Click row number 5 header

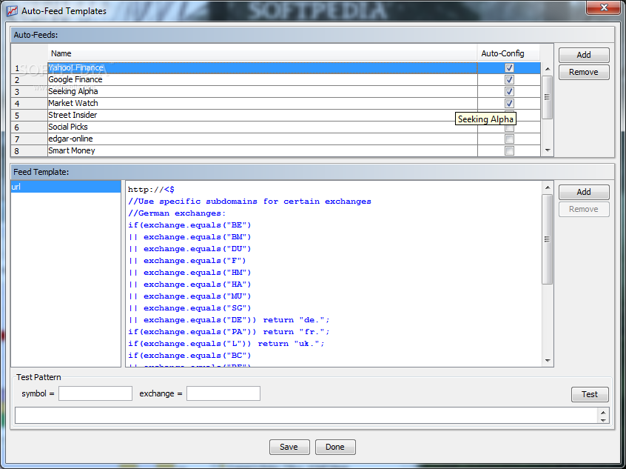tap(29, 116)
